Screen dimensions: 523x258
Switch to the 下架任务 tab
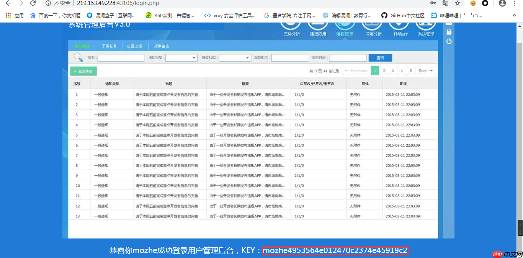coord(110,46)
